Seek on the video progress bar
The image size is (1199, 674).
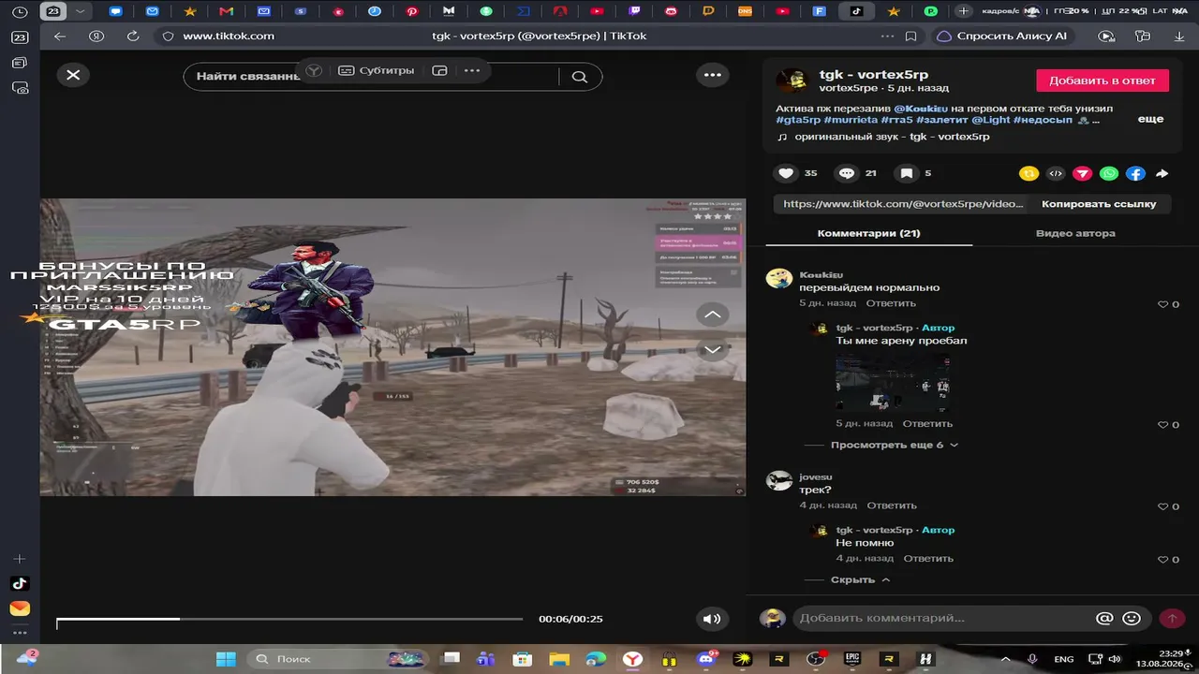(x=289, y=619)
